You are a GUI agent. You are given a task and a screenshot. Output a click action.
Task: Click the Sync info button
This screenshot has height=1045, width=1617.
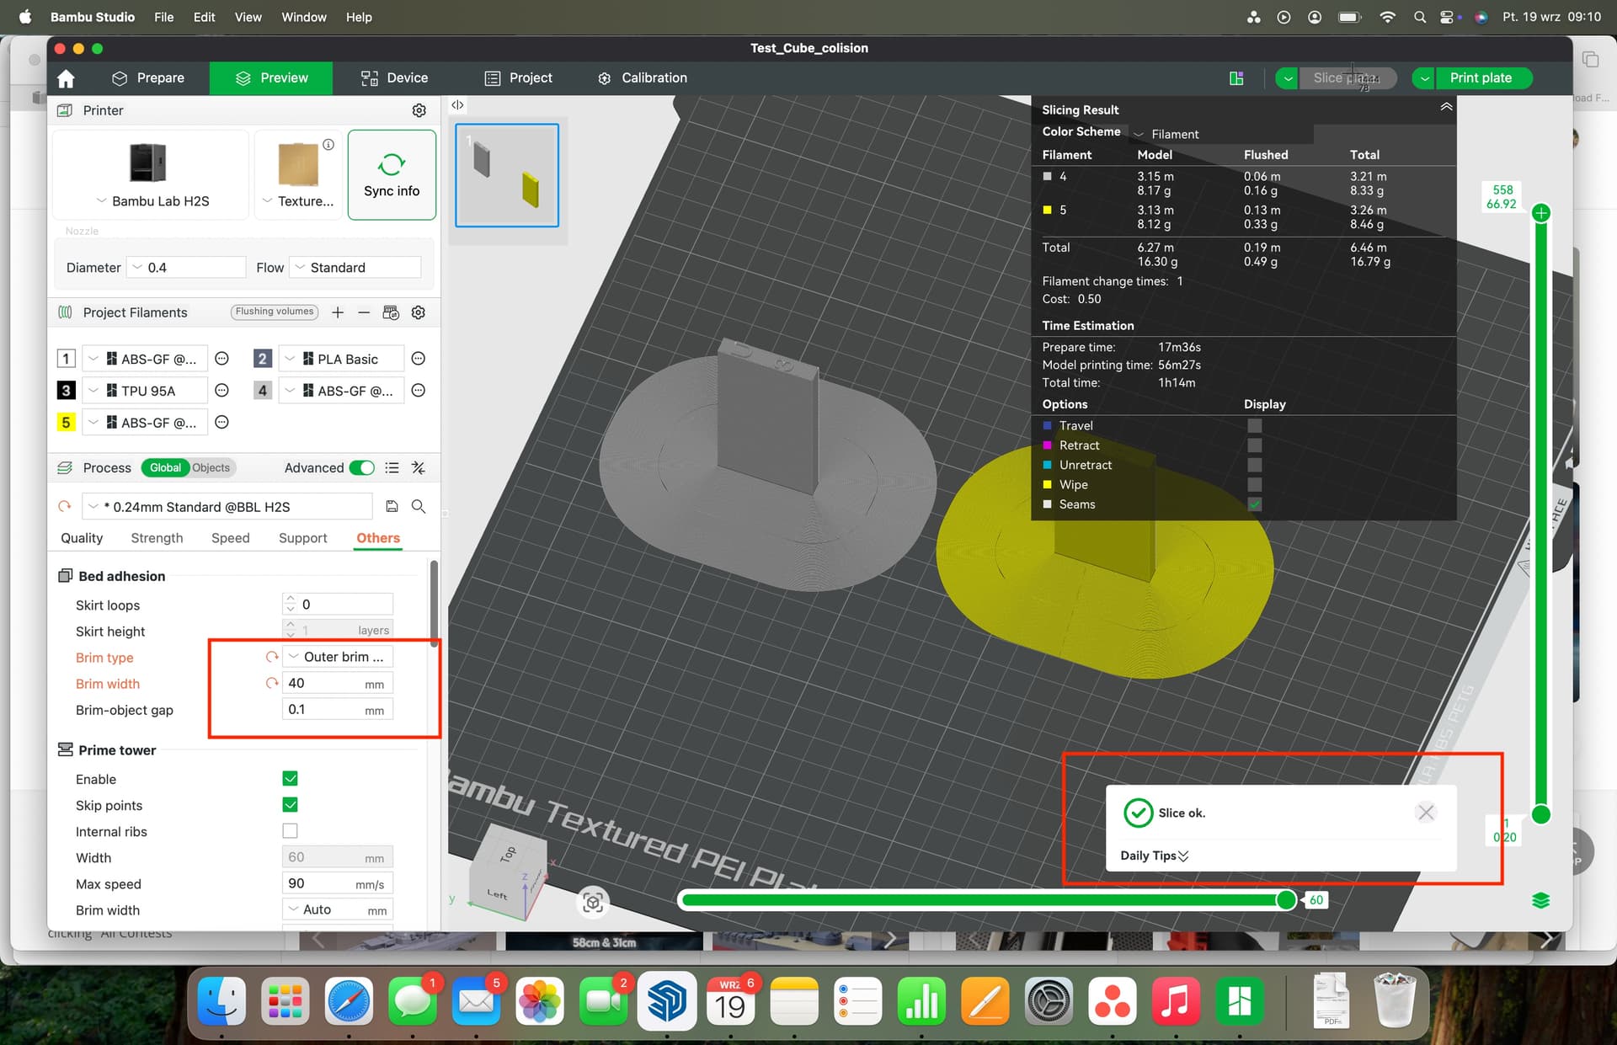click(392, 175)
